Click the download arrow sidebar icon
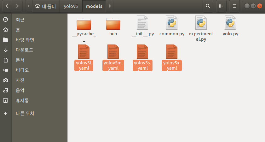265x142 pixels. coord(6,50)
